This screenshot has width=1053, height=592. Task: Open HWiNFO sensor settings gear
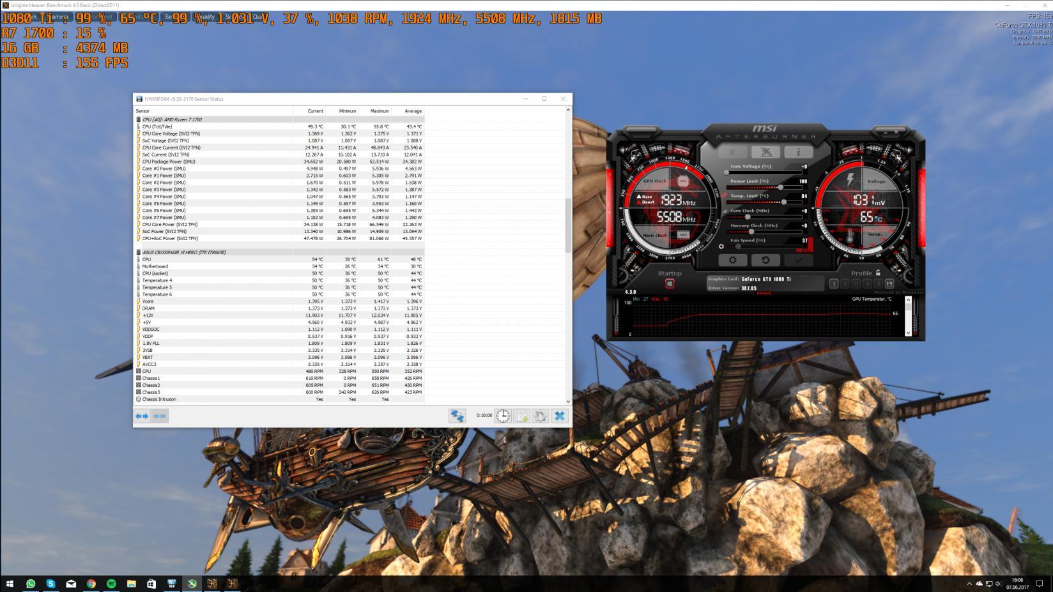[x=541, y=416]
